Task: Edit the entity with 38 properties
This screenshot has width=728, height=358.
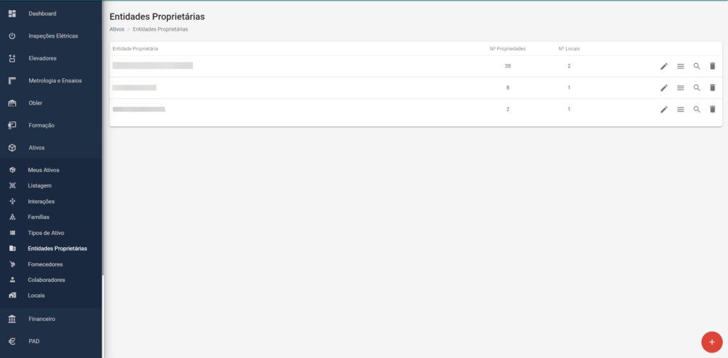Action: tap(664, 66)
